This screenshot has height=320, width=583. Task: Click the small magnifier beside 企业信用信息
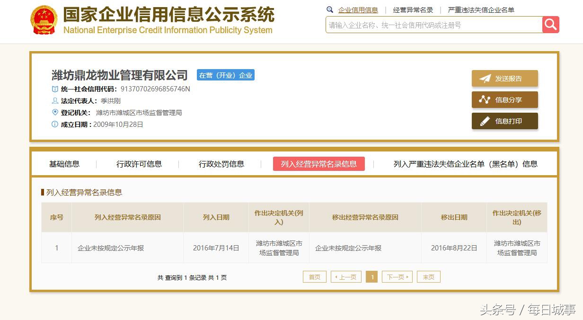pos(330,9)
